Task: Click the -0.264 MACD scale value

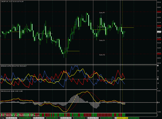Action: [x=159, y=112]
